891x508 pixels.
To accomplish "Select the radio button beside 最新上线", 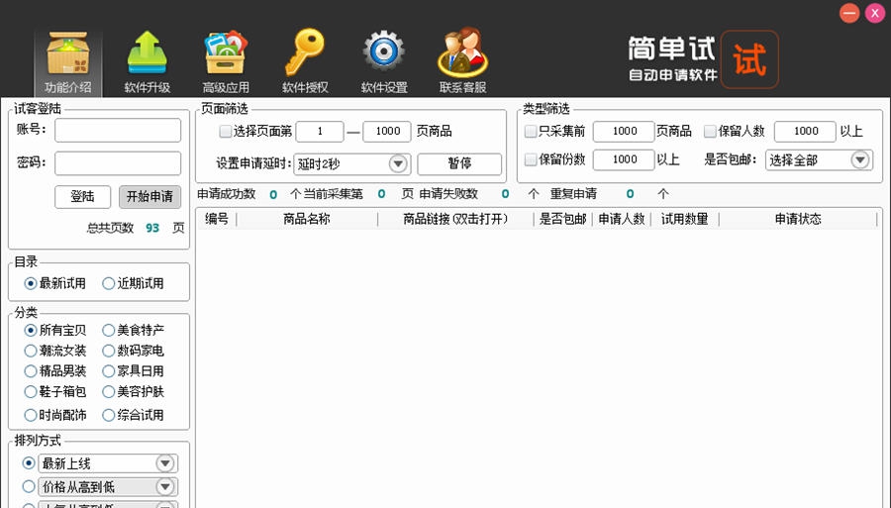I will [29, 463].
